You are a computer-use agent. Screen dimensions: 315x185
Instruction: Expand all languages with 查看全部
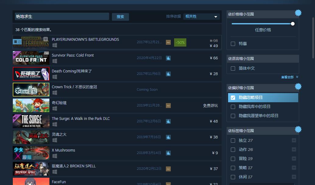[x=289, y=77]
